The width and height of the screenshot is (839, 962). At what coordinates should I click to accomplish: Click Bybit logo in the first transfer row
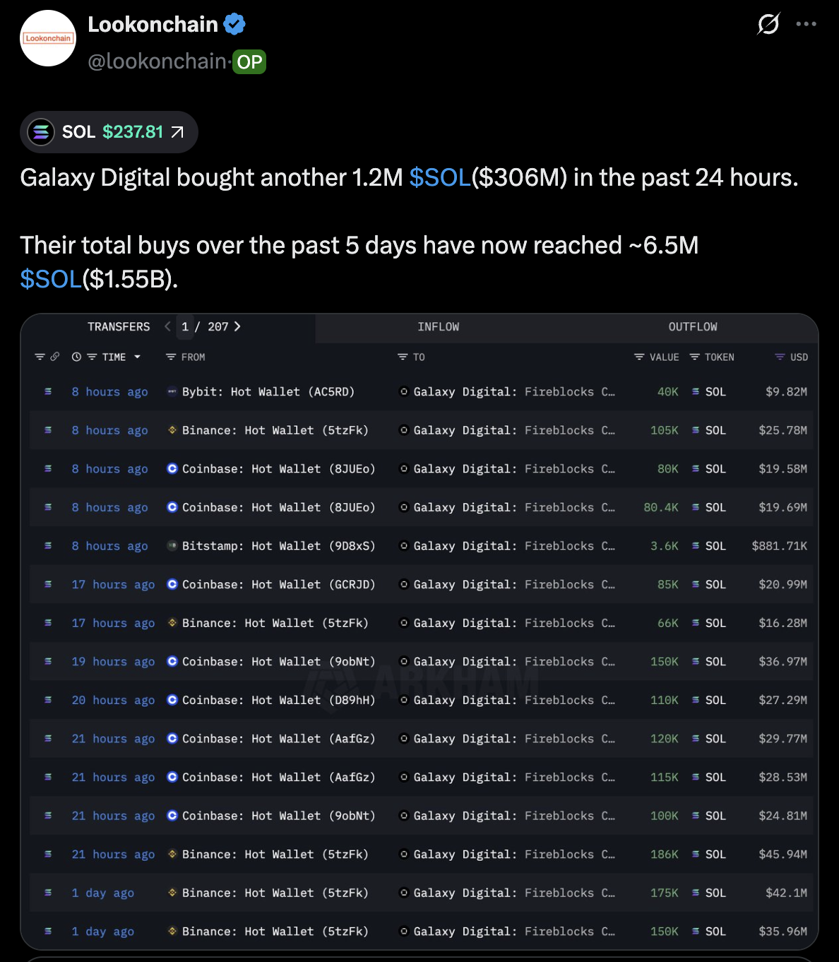pyautogui.click(x=172, y=391)
